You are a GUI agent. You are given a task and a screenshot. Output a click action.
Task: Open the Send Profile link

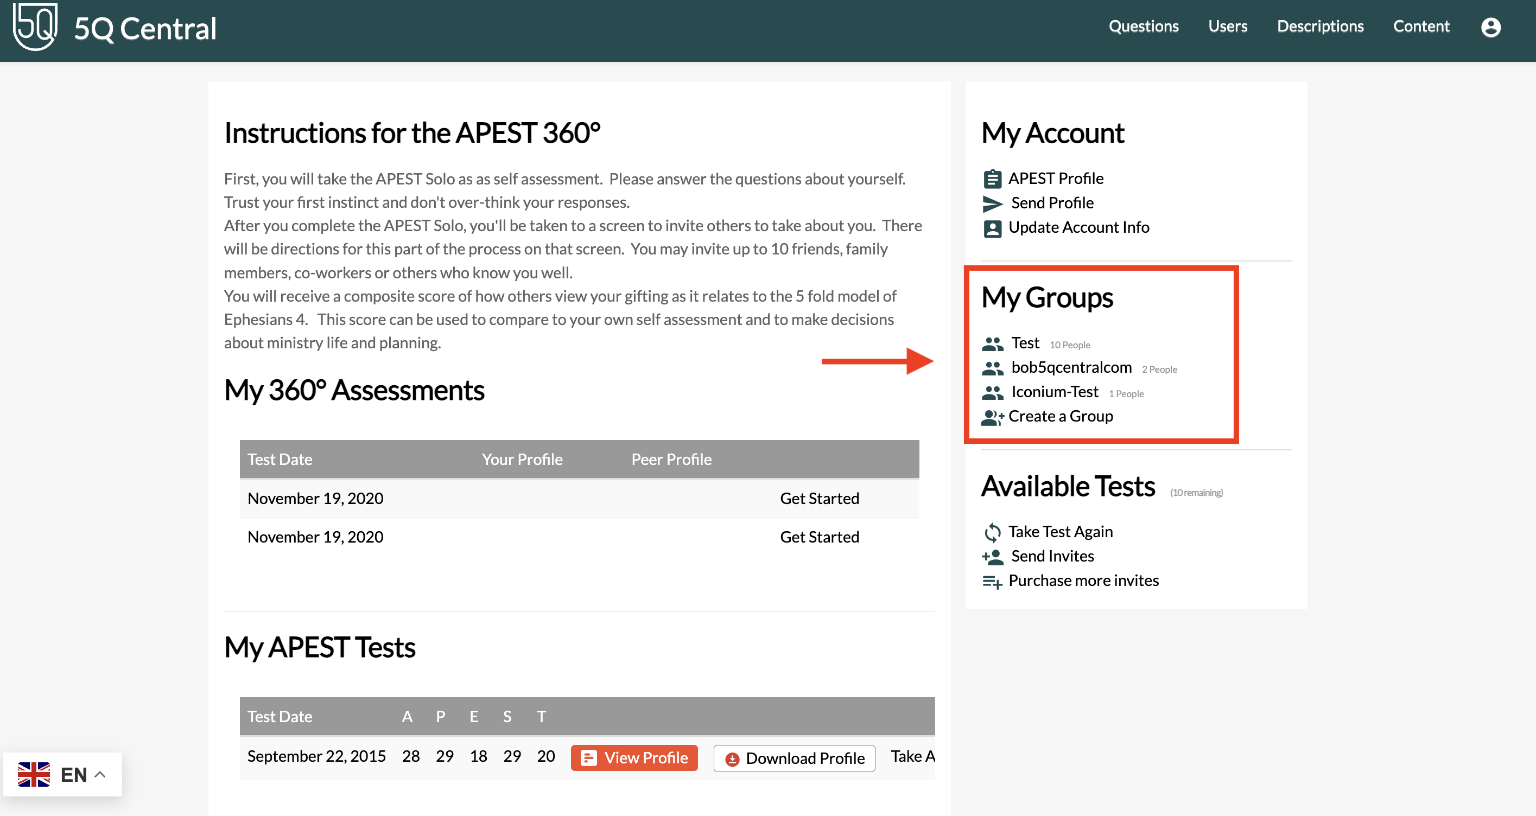pyautogui.click(x=1052, y=203)
